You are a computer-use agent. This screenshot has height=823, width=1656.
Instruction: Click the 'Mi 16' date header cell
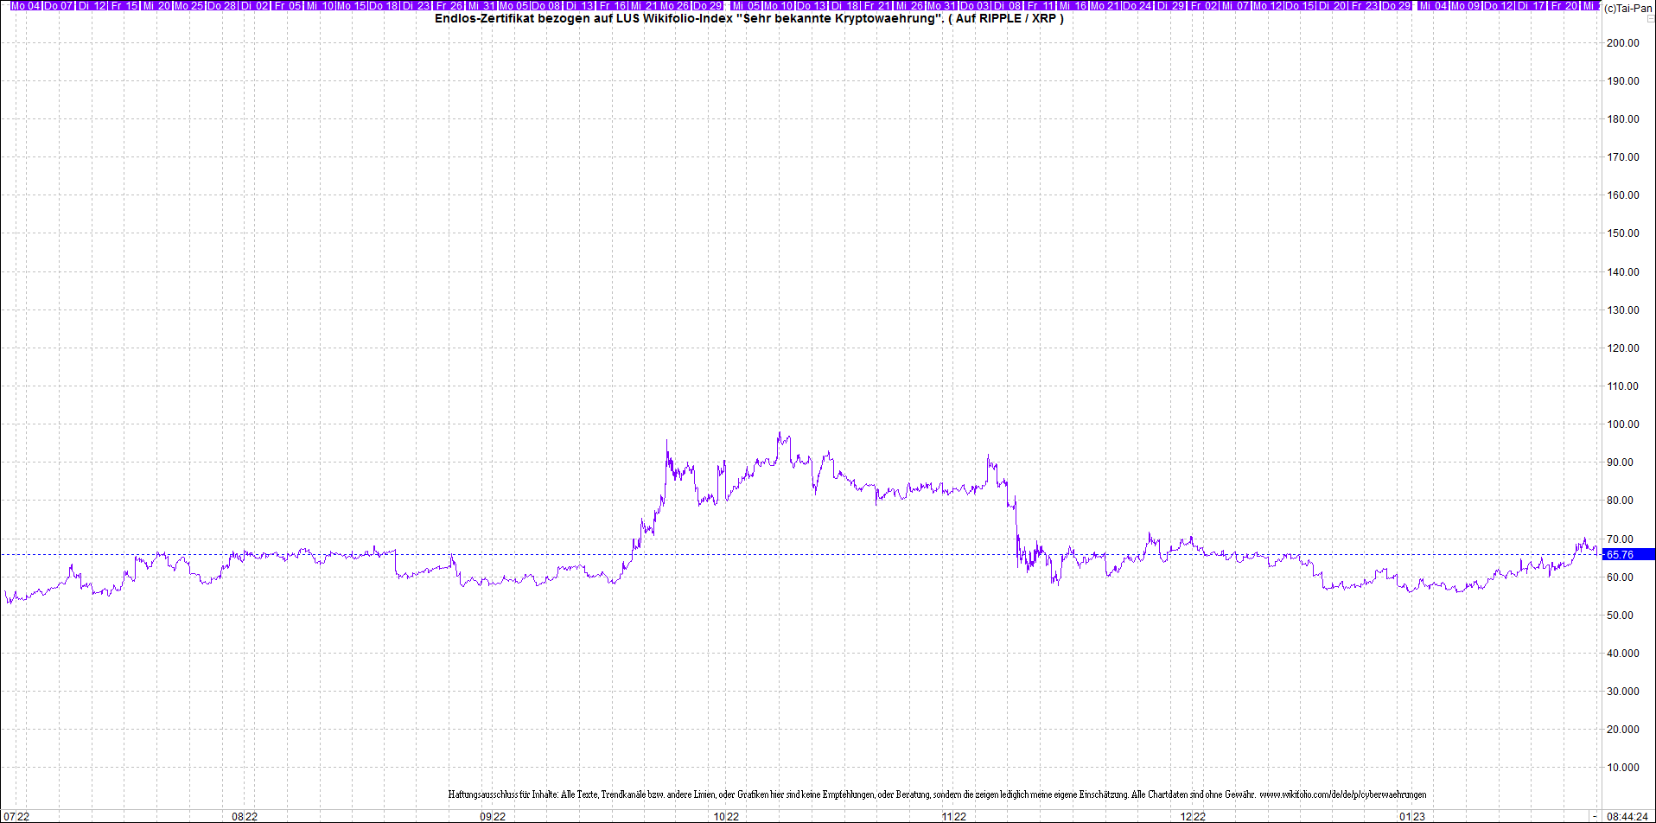pyautogui.click(x=1073, y=5)
